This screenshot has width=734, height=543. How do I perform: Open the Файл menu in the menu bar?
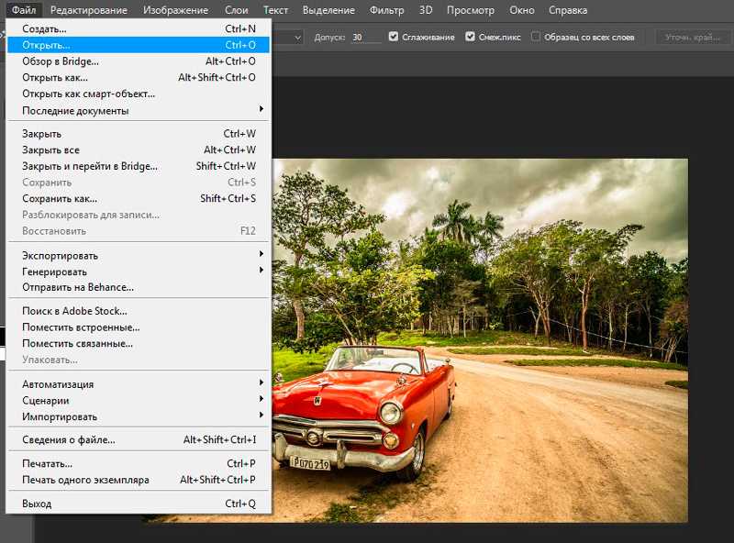(24, 10)
